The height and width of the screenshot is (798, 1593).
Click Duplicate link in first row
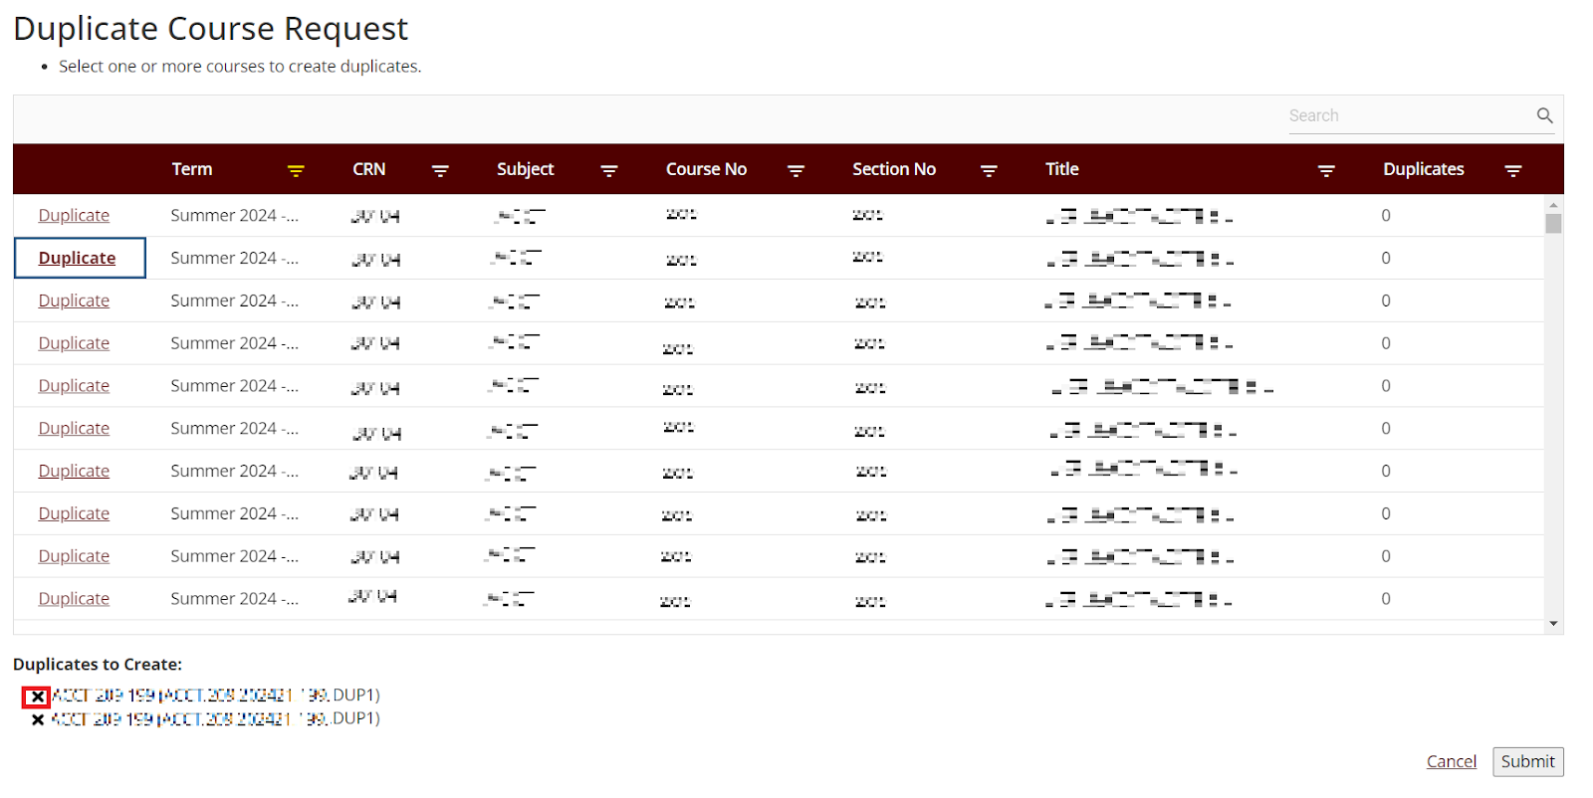(x=74, y=215)
